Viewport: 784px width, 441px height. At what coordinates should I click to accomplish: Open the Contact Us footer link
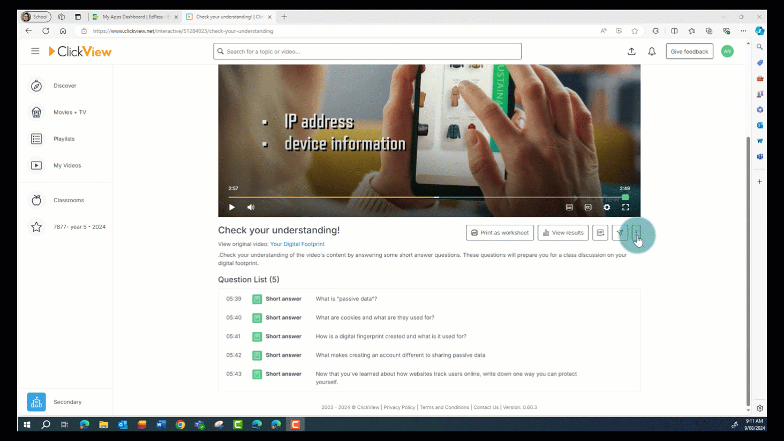click(486, 407)
